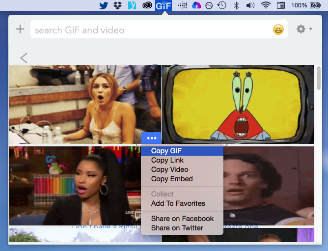Select Copy Video option
The image size is (328, 251).
click(x=169, y=169)
